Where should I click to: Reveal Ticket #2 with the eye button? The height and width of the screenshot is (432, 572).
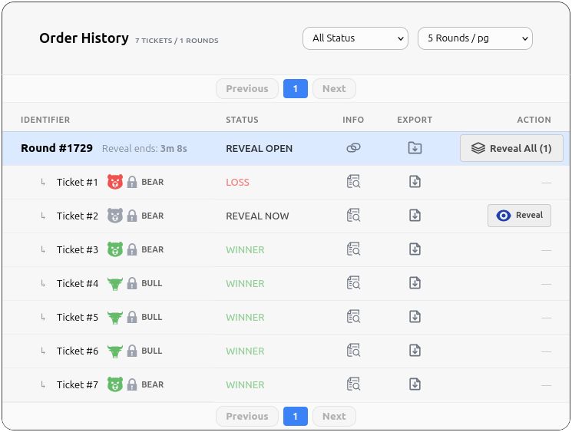click(519, 216)
